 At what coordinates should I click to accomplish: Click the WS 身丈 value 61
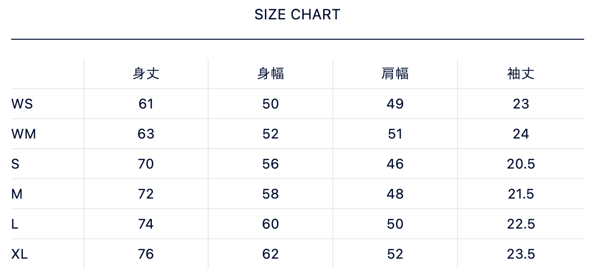click(146, 104)
